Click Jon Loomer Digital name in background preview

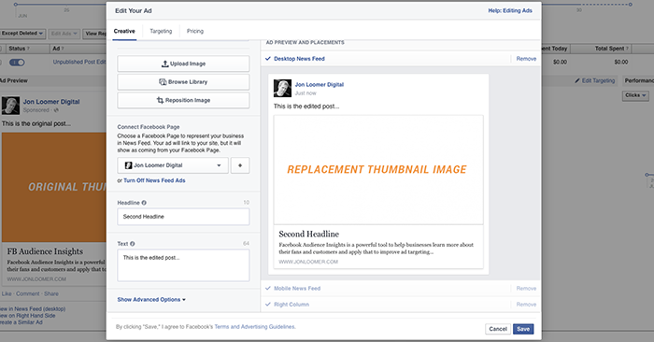(x=51, y=101)
